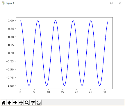Go back to the previous view arrow
125x106 pixels.
point(9,103)
